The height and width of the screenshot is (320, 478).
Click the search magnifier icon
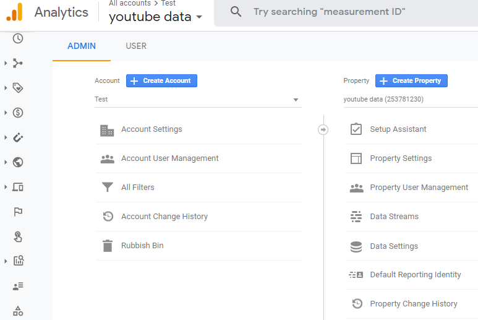tap(236, 12)
